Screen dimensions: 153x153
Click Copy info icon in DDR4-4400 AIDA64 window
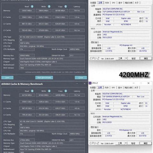(66, 91)
